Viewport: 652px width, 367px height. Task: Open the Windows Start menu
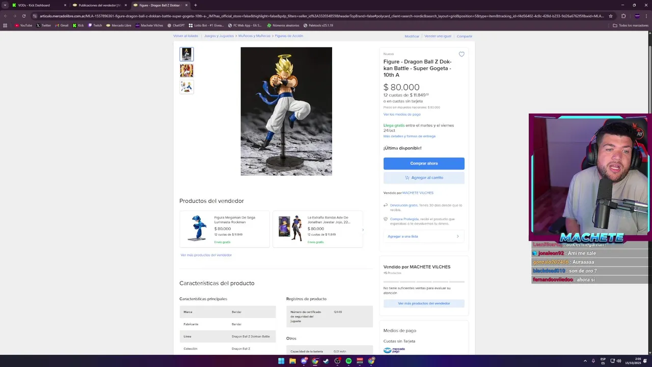(281, 361)
